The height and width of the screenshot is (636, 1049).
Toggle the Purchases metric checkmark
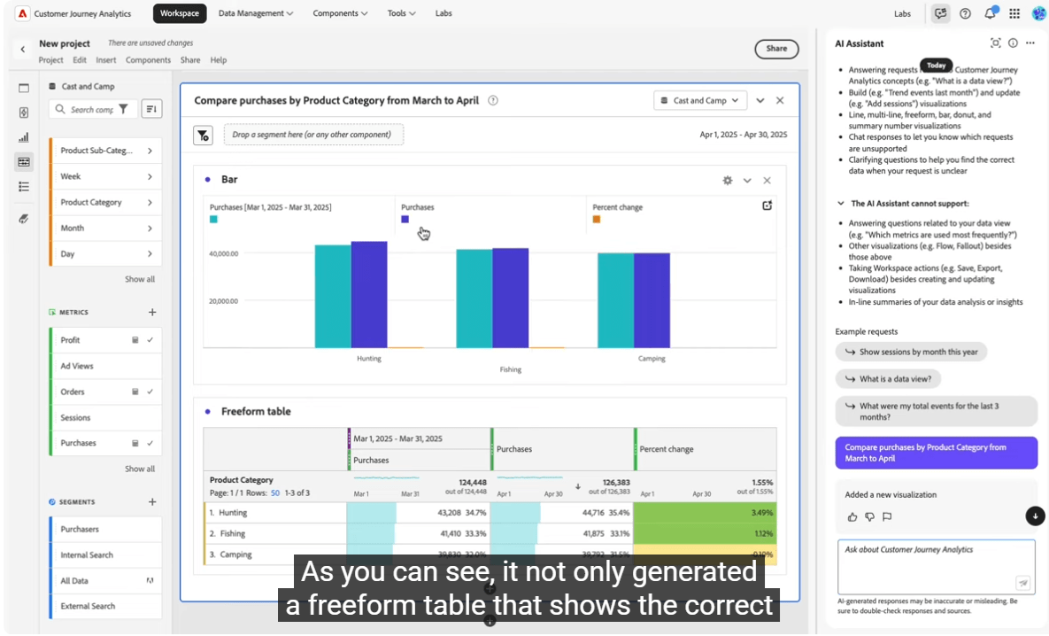[x=150, y=443]
